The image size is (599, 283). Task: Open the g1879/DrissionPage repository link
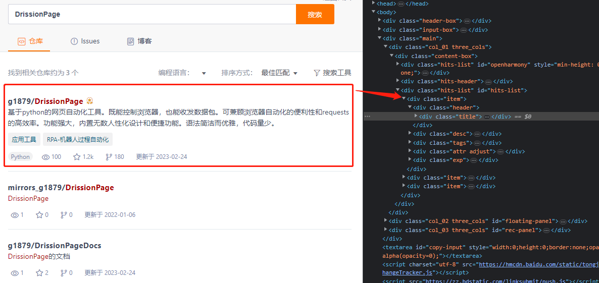click(x=45, y=101)
